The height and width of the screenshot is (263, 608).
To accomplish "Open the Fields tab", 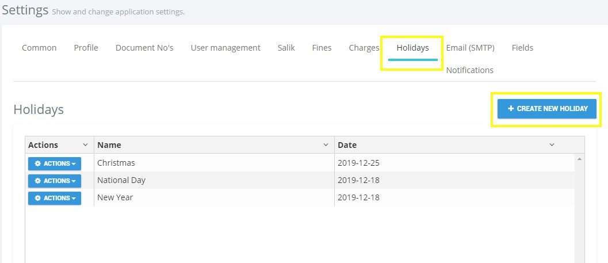I will tap(522, 48).
